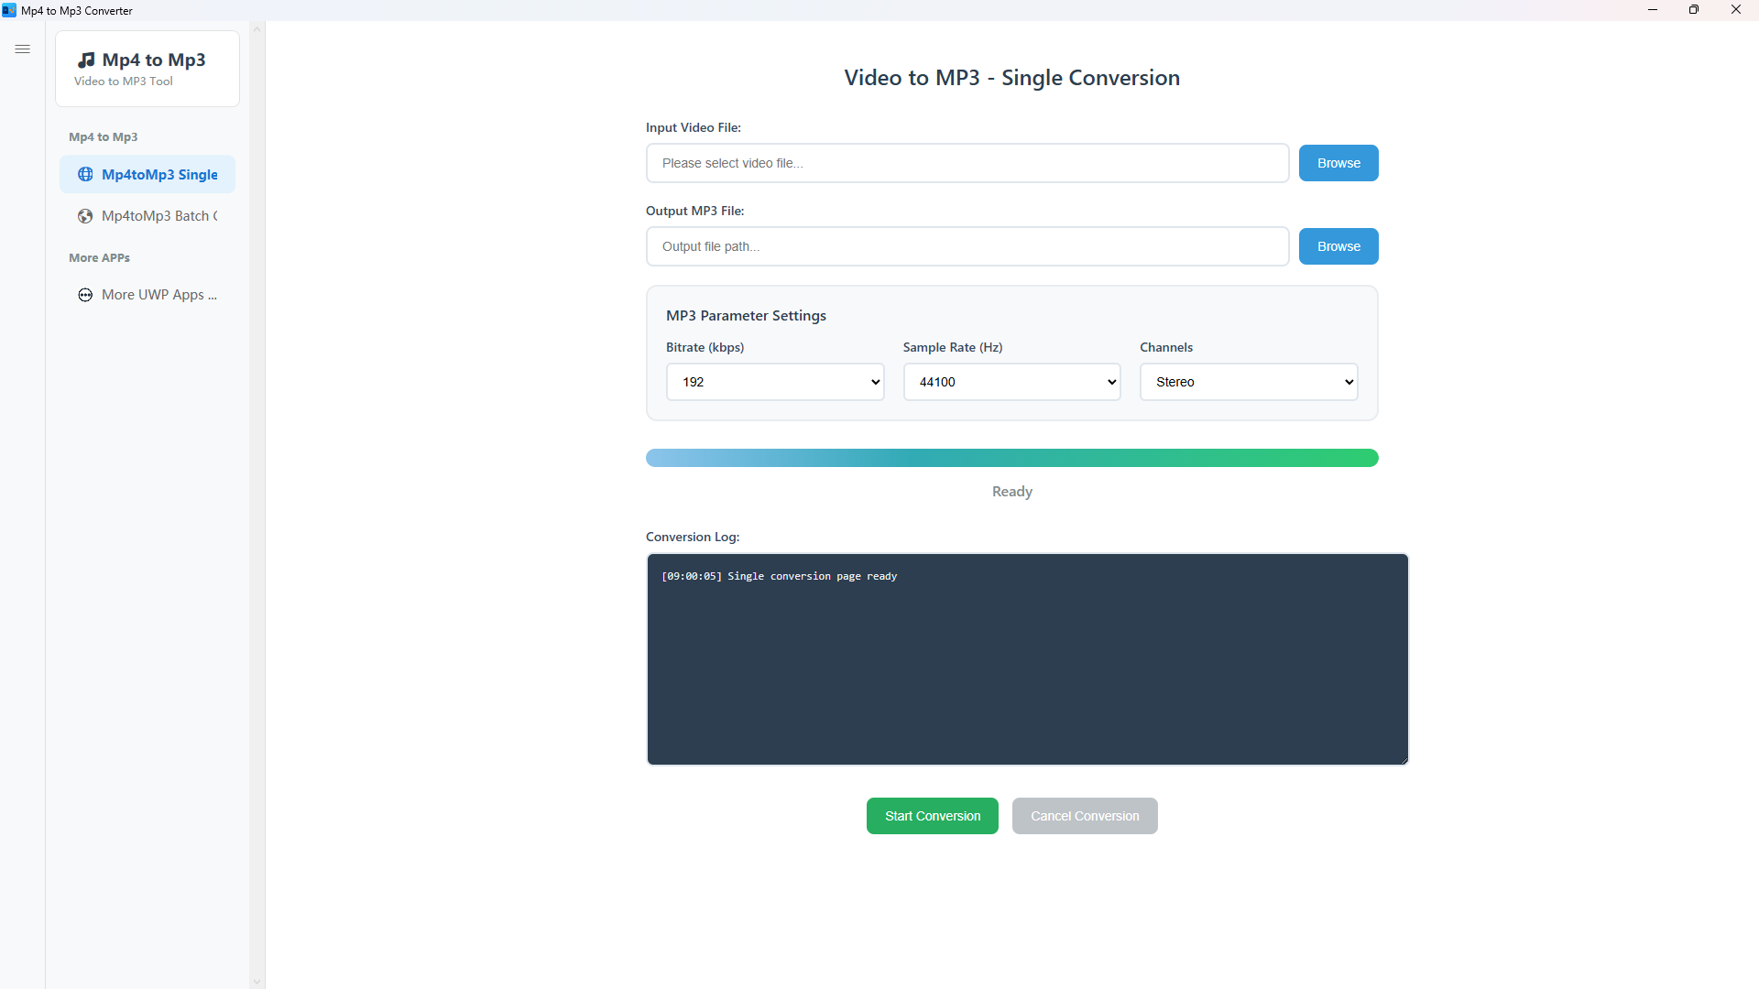Click the globe icon next to Mp4toMp3 Batch

pyautogui.click(x=84, y=216)
